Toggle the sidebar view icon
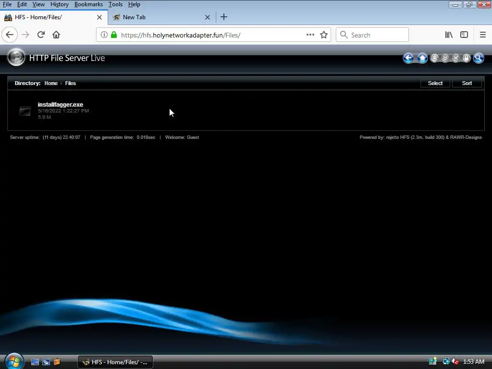The width and height of the screenshot is (492, 369). 464,35
